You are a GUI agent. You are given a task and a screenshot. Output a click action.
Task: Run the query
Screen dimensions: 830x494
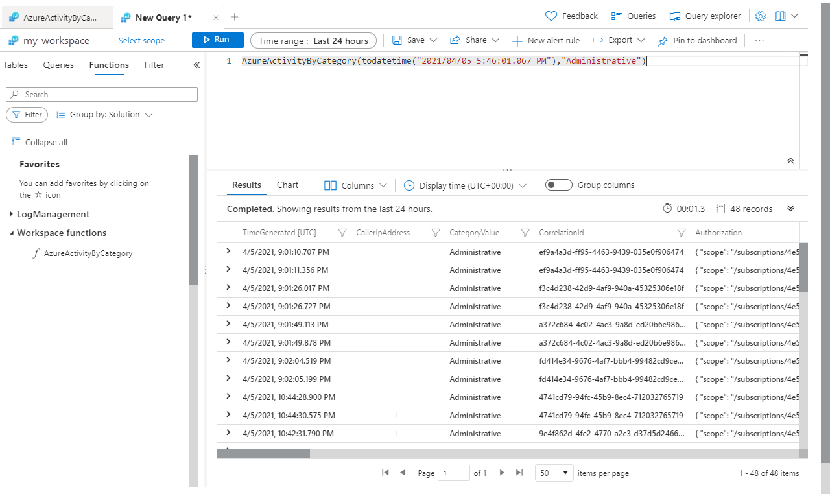pos(218,40)
